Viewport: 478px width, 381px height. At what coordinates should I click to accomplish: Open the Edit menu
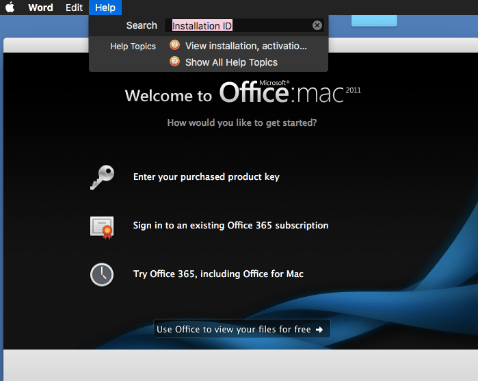pyautogui.click(x=74, y=8)
